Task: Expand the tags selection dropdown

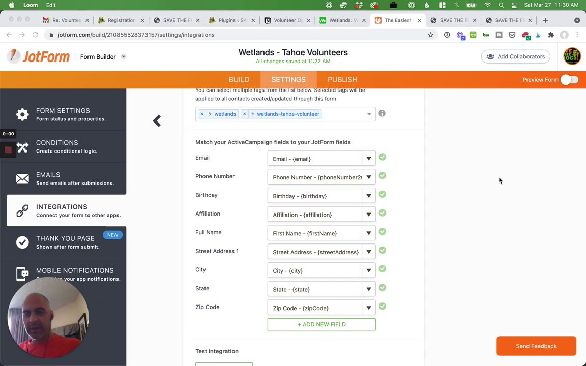Action: coord(369,114)
